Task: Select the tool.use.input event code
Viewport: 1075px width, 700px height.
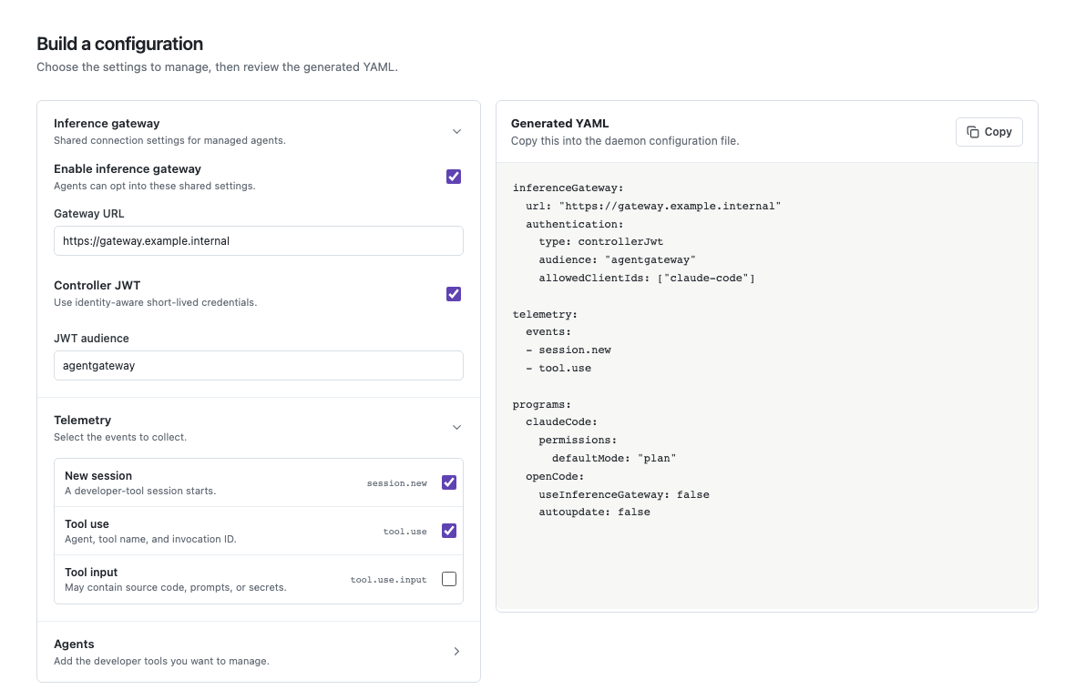Action: tap(388, 580)
